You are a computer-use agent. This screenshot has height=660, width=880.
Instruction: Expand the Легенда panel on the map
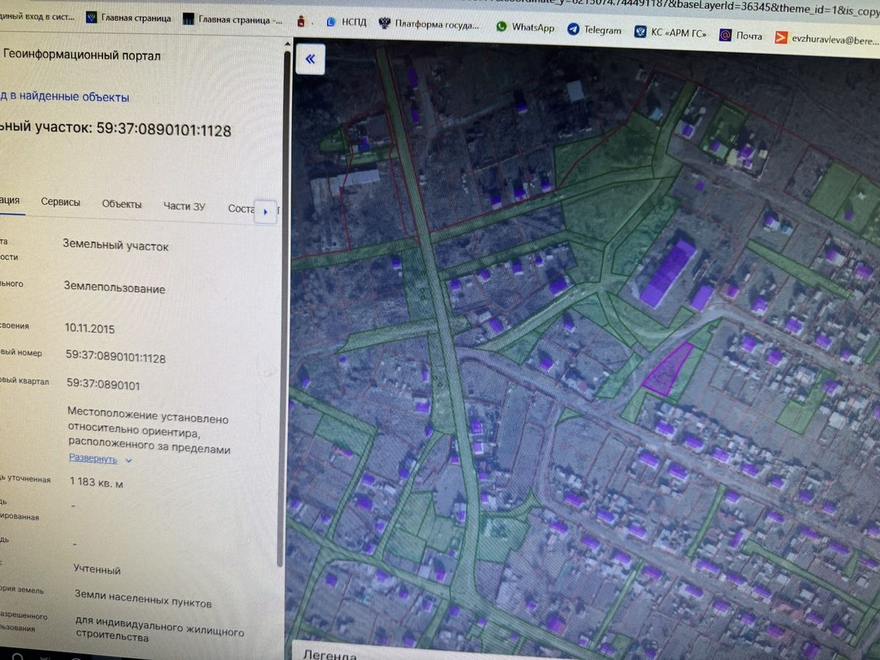[x=330, y=654]
